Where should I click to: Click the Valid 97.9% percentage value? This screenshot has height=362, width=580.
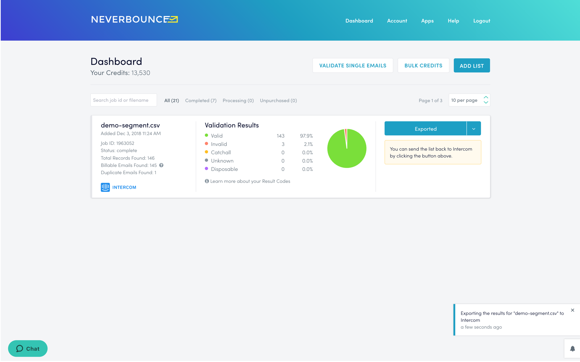[x=306, y=136]
